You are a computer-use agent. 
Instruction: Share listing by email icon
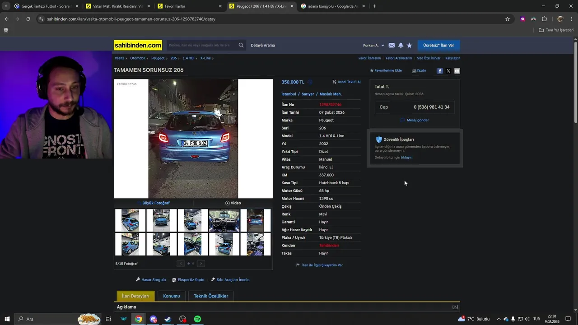457,71
